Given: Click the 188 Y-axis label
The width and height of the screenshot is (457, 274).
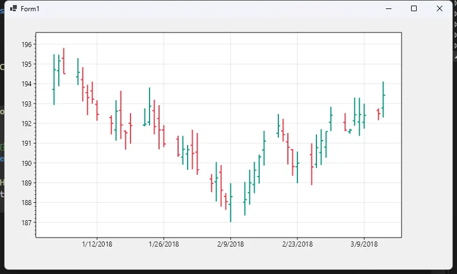Looking at the screenshot, I should click(26, 203).
